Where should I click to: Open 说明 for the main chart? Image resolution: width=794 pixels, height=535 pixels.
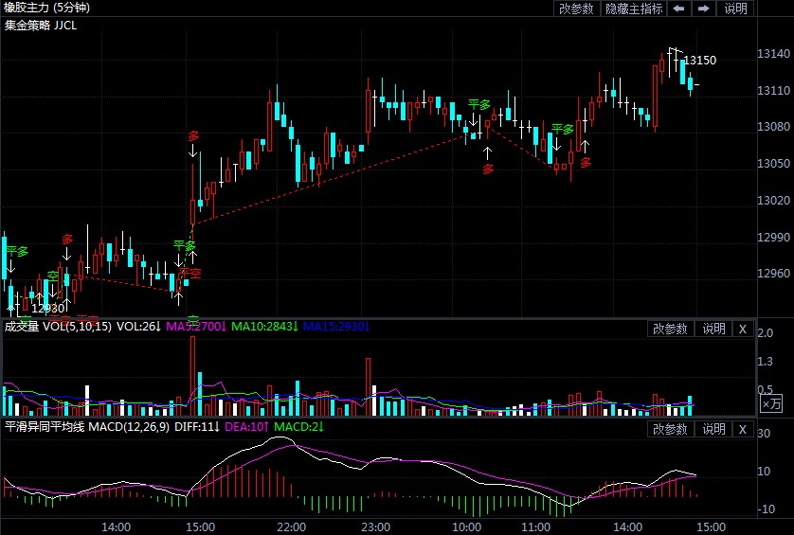(x=736, y=9)
